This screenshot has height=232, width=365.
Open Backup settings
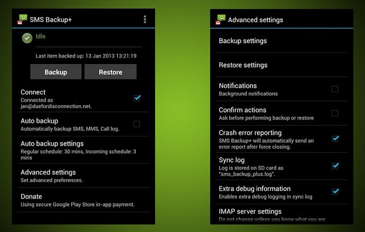[x=282, y=41]
